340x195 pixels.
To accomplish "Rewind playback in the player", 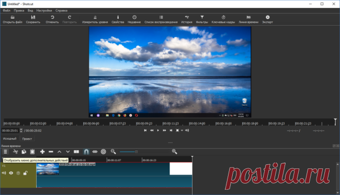I will click(152, 130).
